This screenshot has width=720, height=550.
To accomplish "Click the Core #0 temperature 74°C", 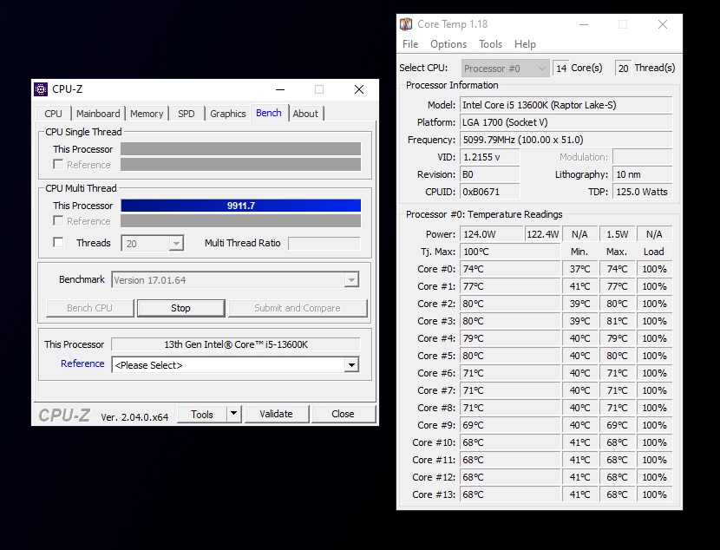I will 510,269.
